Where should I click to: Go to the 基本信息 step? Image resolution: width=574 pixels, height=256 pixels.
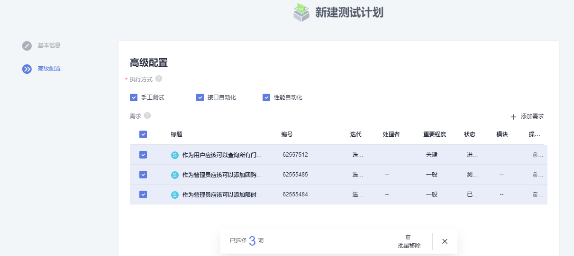[49, 45]
